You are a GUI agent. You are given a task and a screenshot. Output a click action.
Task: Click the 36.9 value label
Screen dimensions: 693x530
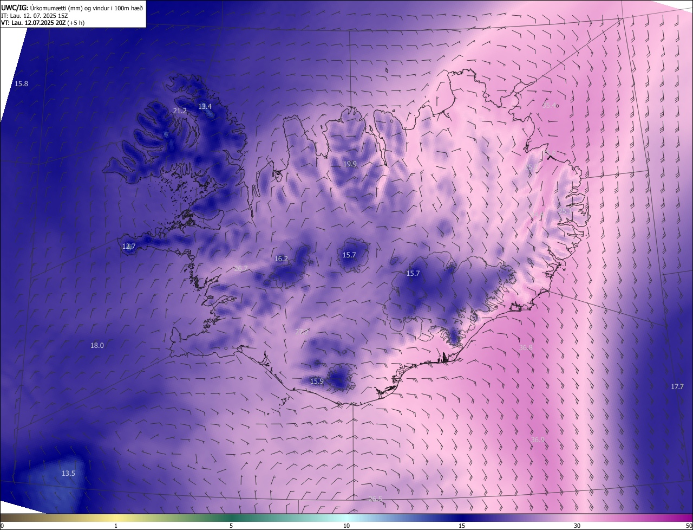click(x=538, y=439)
